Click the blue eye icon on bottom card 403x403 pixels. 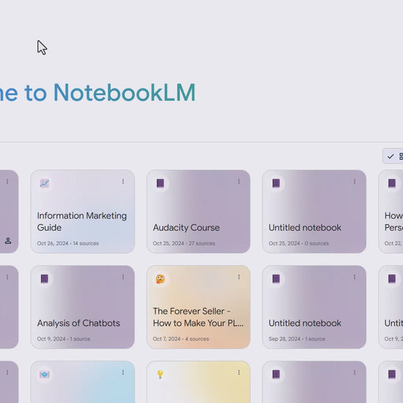pos(45,374)
